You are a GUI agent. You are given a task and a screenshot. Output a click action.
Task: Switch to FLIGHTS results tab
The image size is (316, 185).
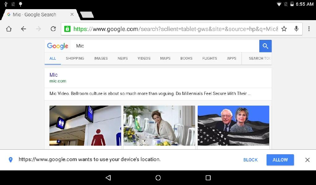click(x=210, y=59)
